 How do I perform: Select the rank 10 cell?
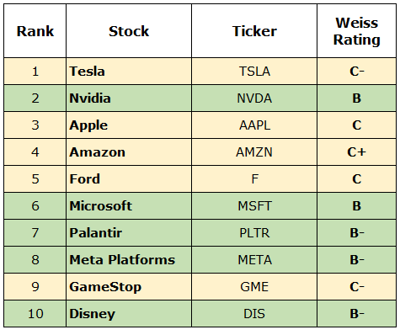click(35, 314)
